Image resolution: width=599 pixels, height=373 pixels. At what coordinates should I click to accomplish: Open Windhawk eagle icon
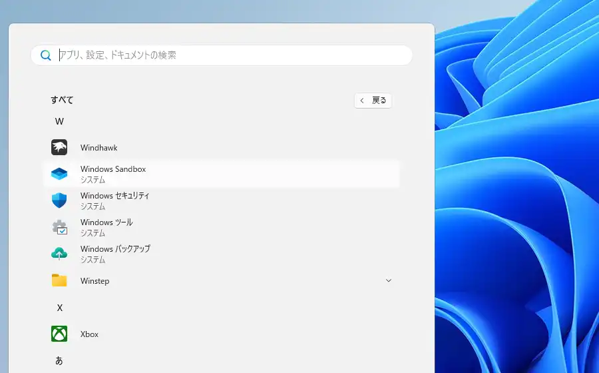click(x=59, y=147)
